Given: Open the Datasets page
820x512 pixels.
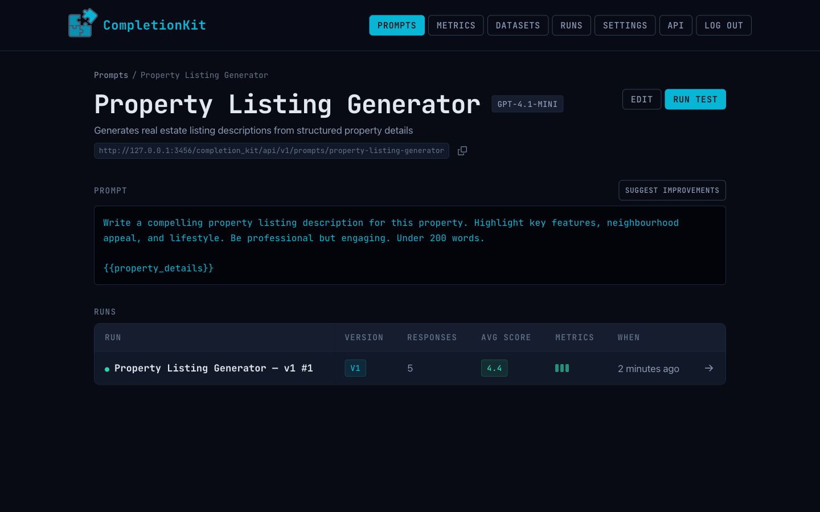Looking at the screenshot, I should 518,26.
